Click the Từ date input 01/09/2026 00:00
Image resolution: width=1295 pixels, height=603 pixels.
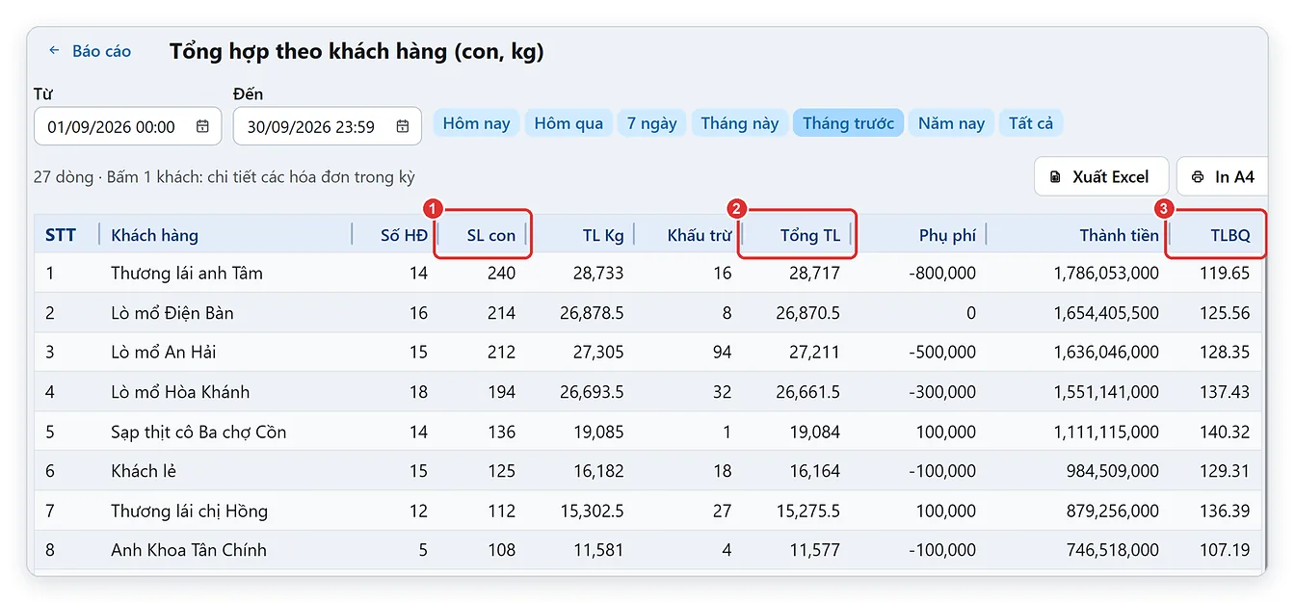pyautogui.click(x=127, y=126)
